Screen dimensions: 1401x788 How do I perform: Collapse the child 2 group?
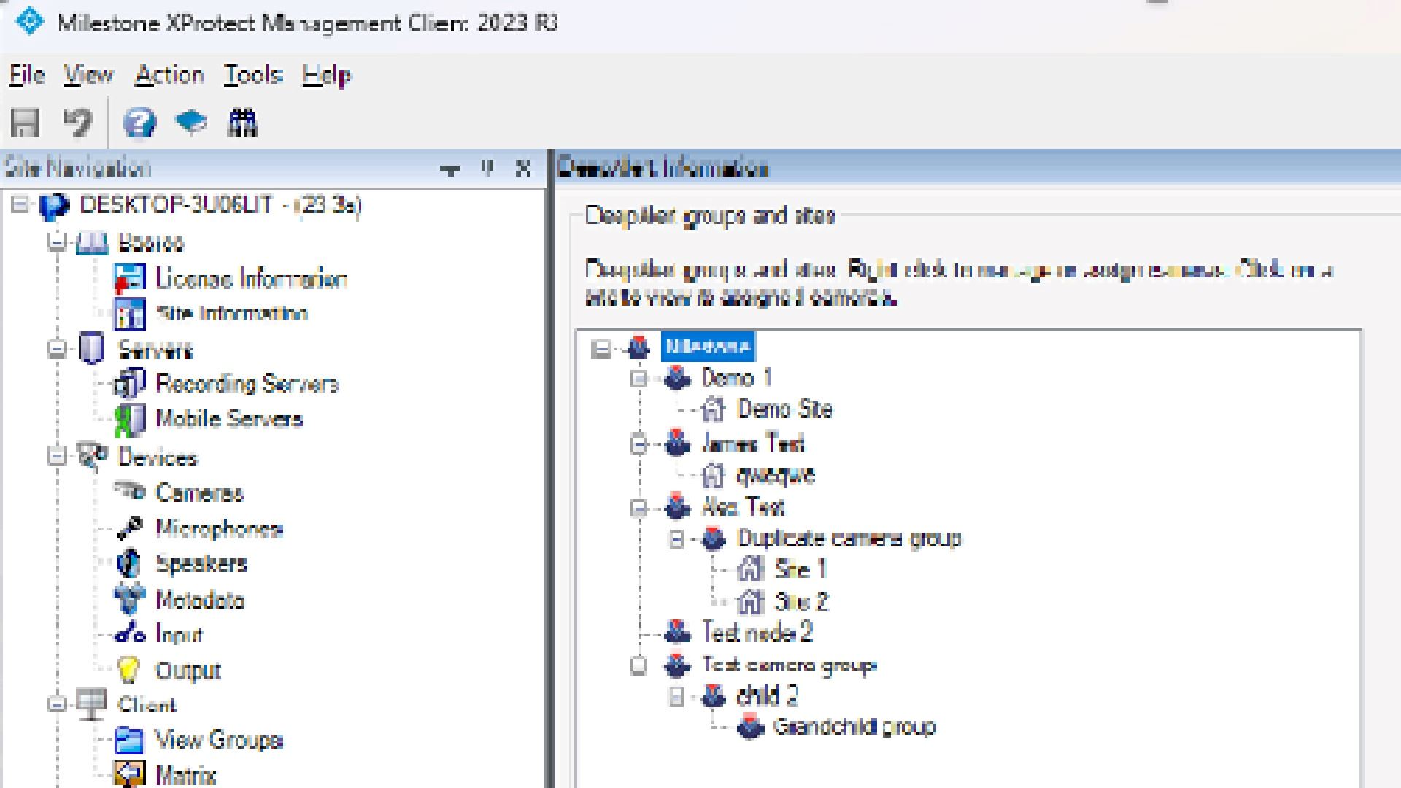(676, 698)
